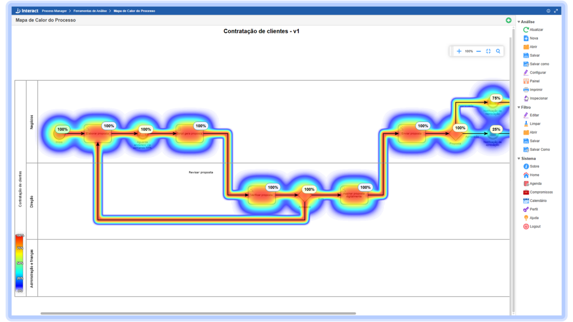573x322 pixels.
Task: Click the Atualizar refresh icon
Action: 526,30
